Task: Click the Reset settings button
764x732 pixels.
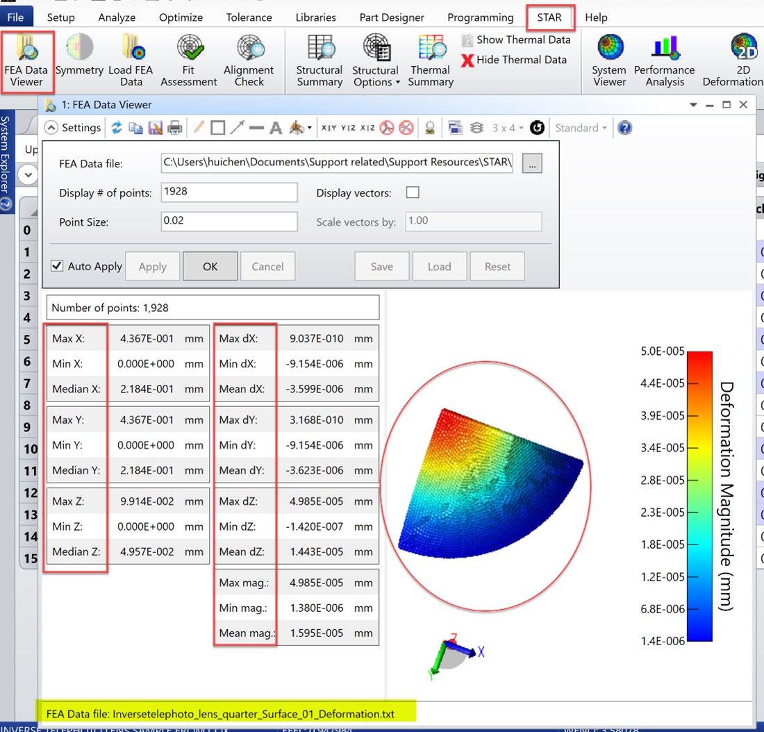Action: point(497,266)
